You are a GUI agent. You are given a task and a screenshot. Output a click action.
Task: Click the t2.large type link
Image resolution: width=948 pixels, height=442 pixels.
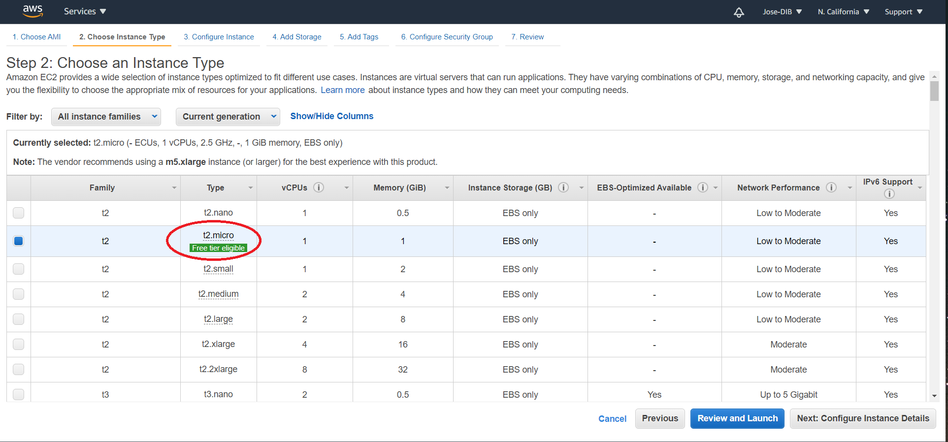218,319
